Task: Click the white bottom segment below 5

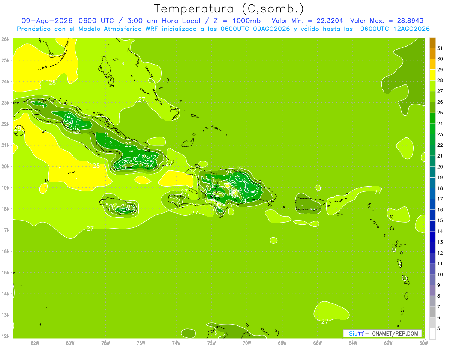Action: pos(432,333)
